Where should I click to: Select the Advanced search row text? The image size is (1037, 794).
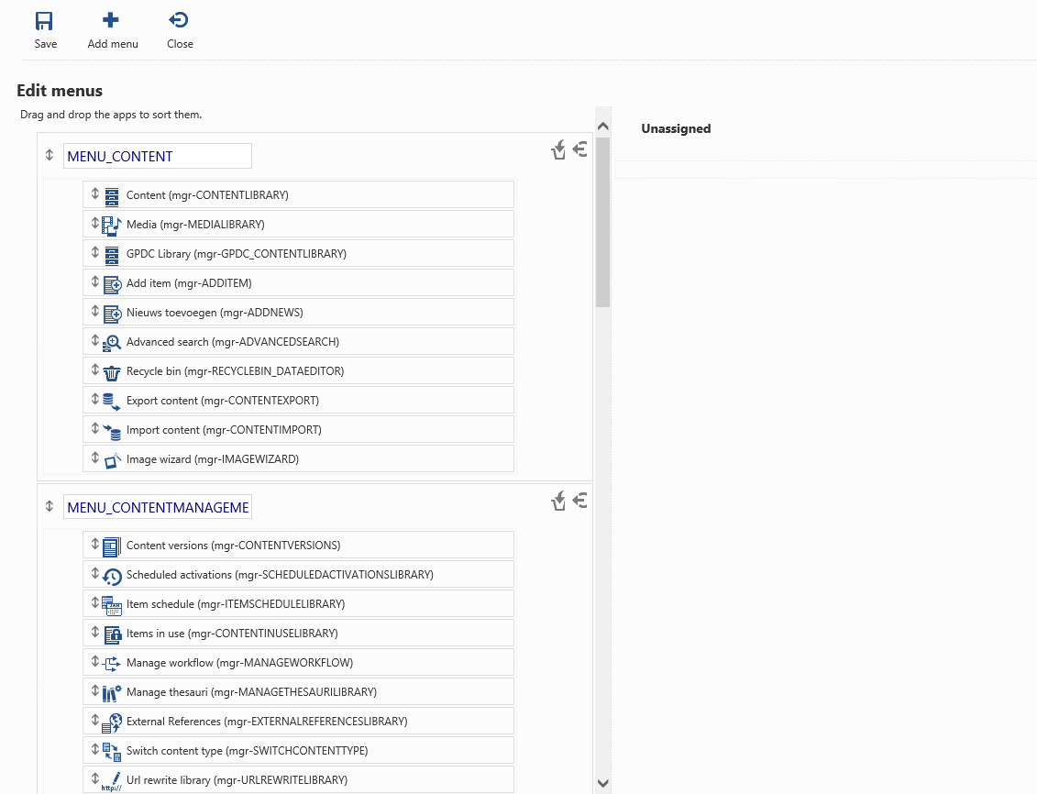tap(233, 342)
